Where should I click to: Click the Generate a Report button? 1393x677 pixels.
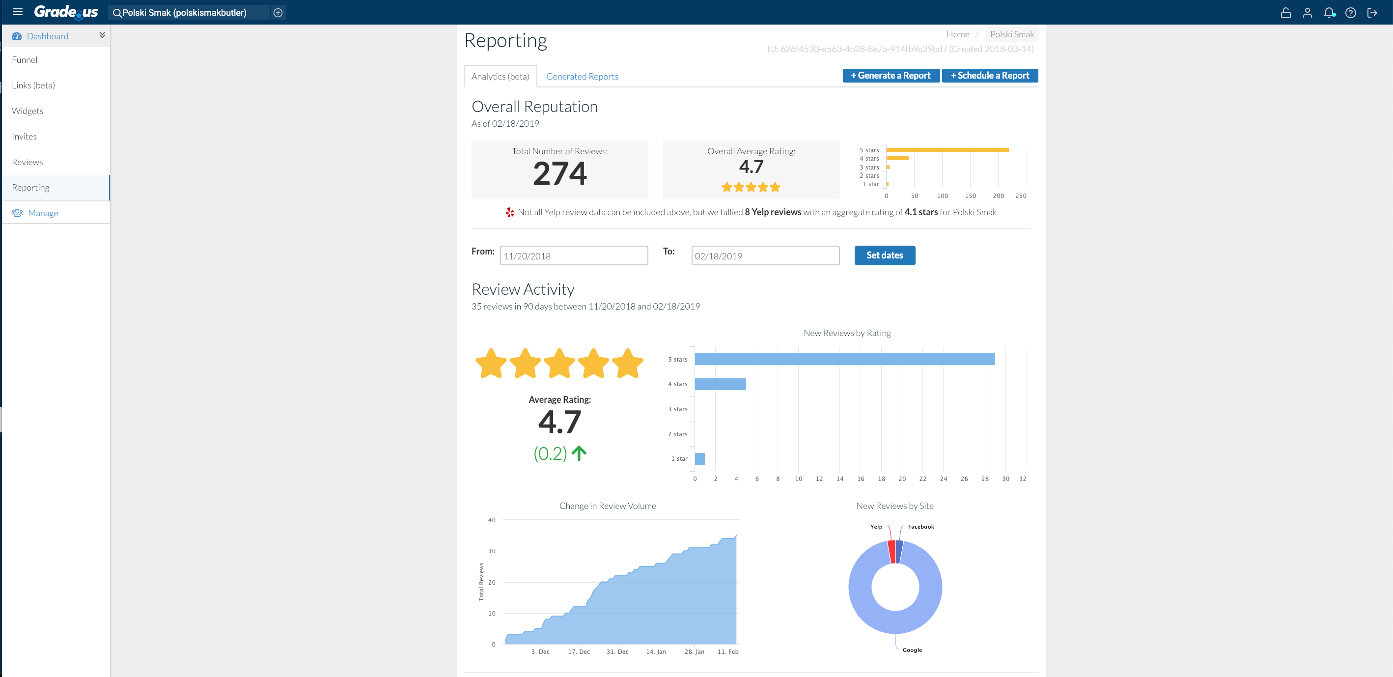tap(889, 76)
